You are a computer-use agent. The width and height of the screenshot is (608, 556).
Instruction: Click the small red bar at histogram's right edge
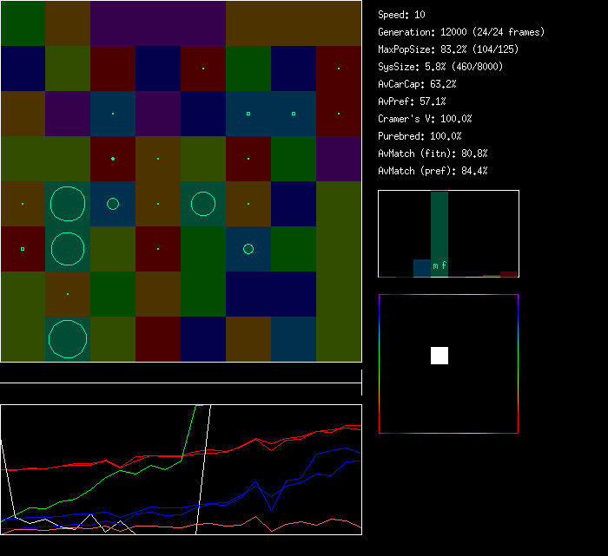[509, 274]
